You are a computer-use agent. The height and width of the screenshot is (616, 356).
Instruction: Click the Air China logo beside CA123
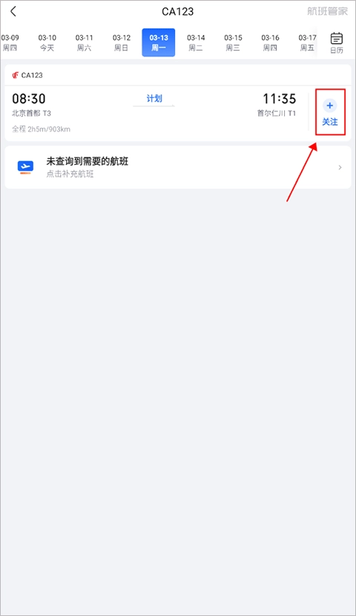[x=16, y=75]
